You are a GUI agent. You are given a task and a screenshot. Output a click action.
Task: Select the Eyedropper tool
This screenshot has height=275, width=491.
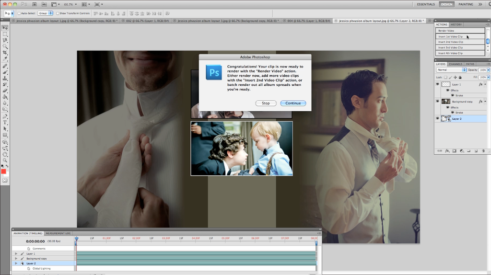tap(5, 59)
